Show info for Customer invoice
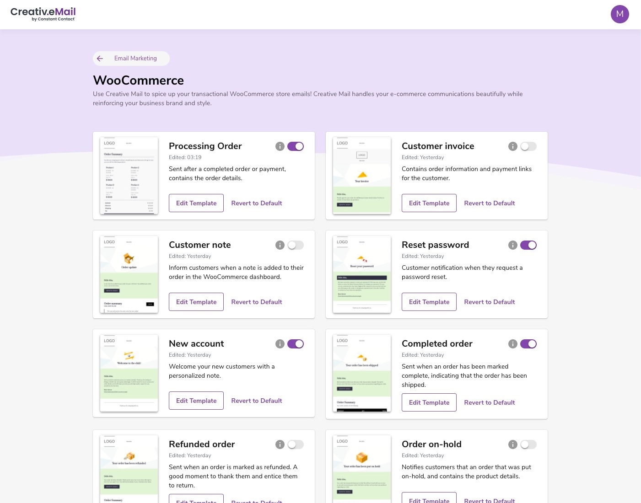The width and height of the screenshot is (641, 503). [513, 146]
